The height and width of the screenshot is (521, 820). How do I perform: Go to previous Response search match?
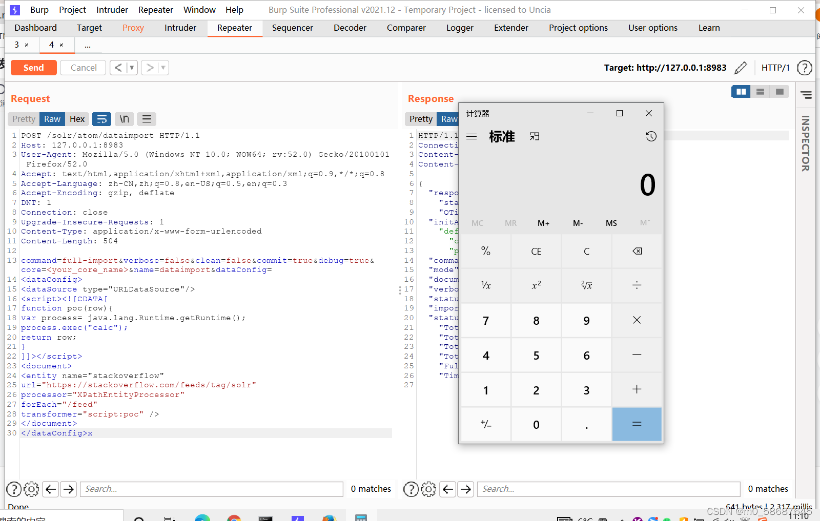[x=448, y=489]
